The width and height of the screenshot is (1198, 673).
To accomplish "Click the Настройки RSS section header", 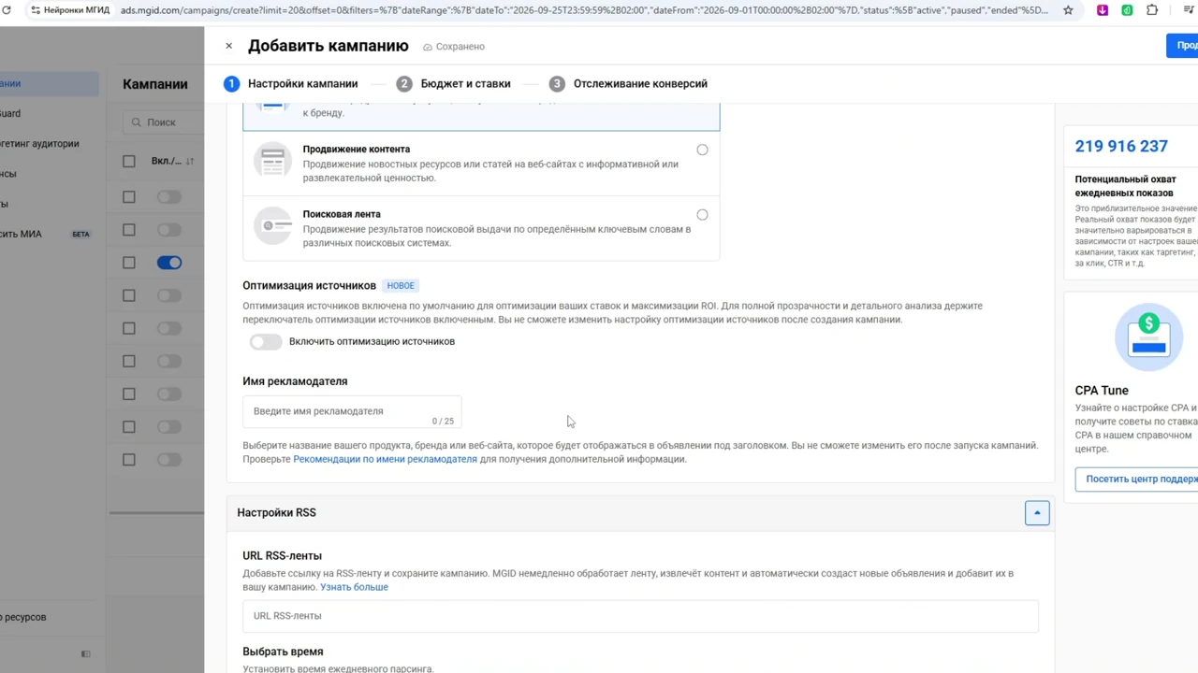I will point(640,512).
